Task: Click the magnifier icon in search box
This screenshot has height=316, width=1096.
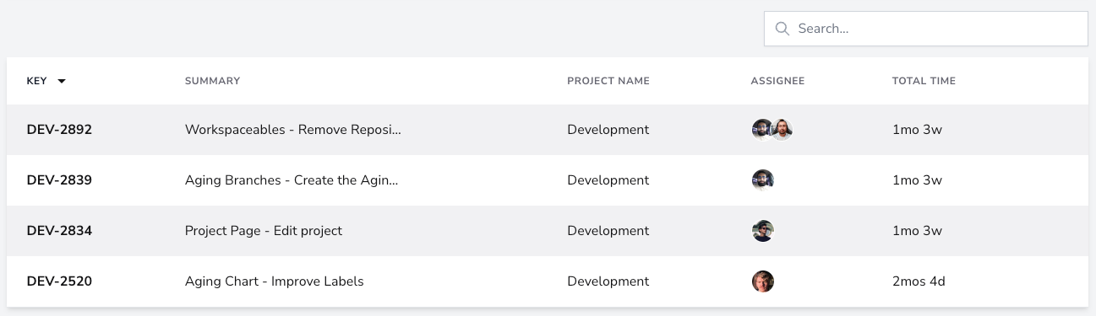Action: (x=782, y=29)
